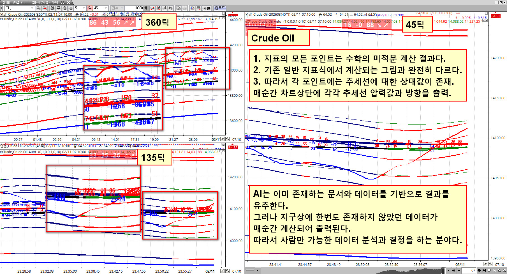507x274 pixels.
Task: Click the play button below 45-tick chart
Action: pyautogui.click(x=448, y=270)
